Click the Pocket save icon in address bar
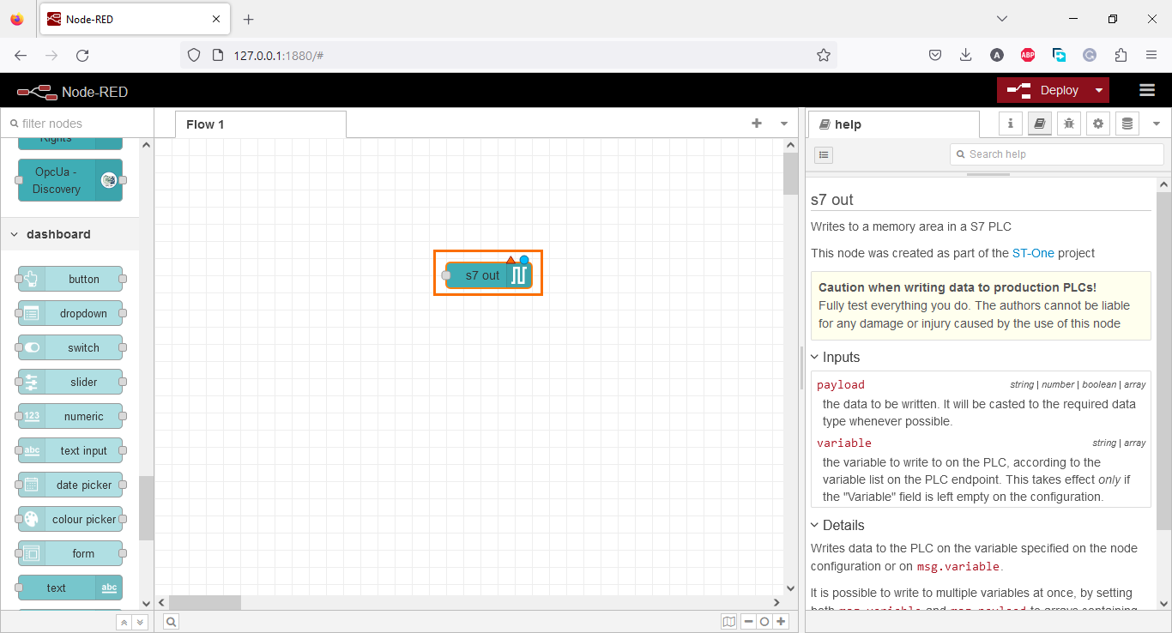 coord(935,55)
